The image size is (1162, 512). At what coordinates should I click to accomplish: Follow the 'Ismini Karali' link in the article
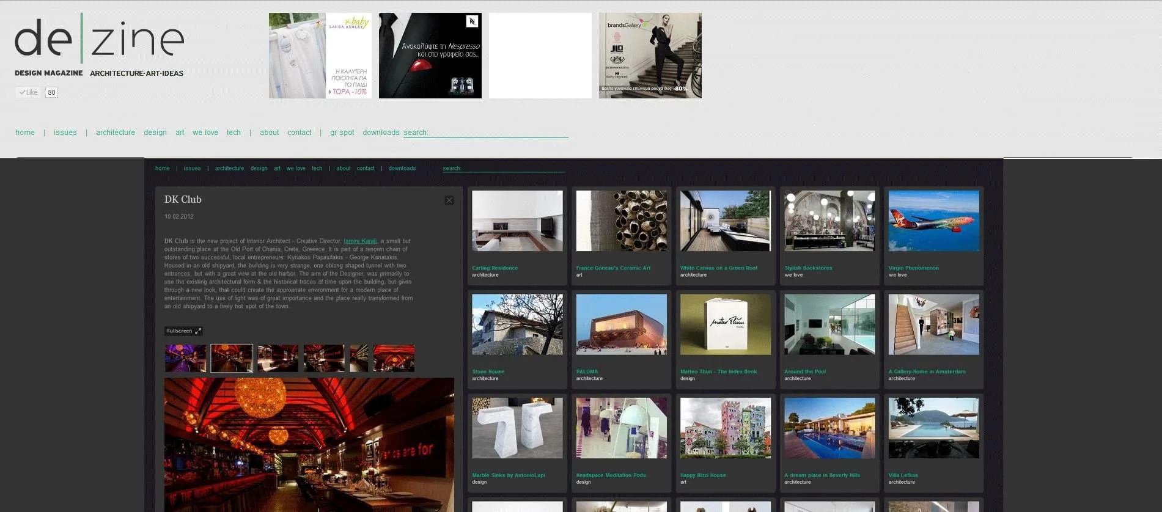tap(361, 241)
